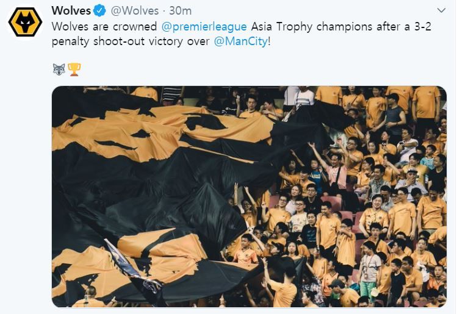457x314 pixels.
Task: Click the word 'after' in the tweet
Action: [386, 27]
